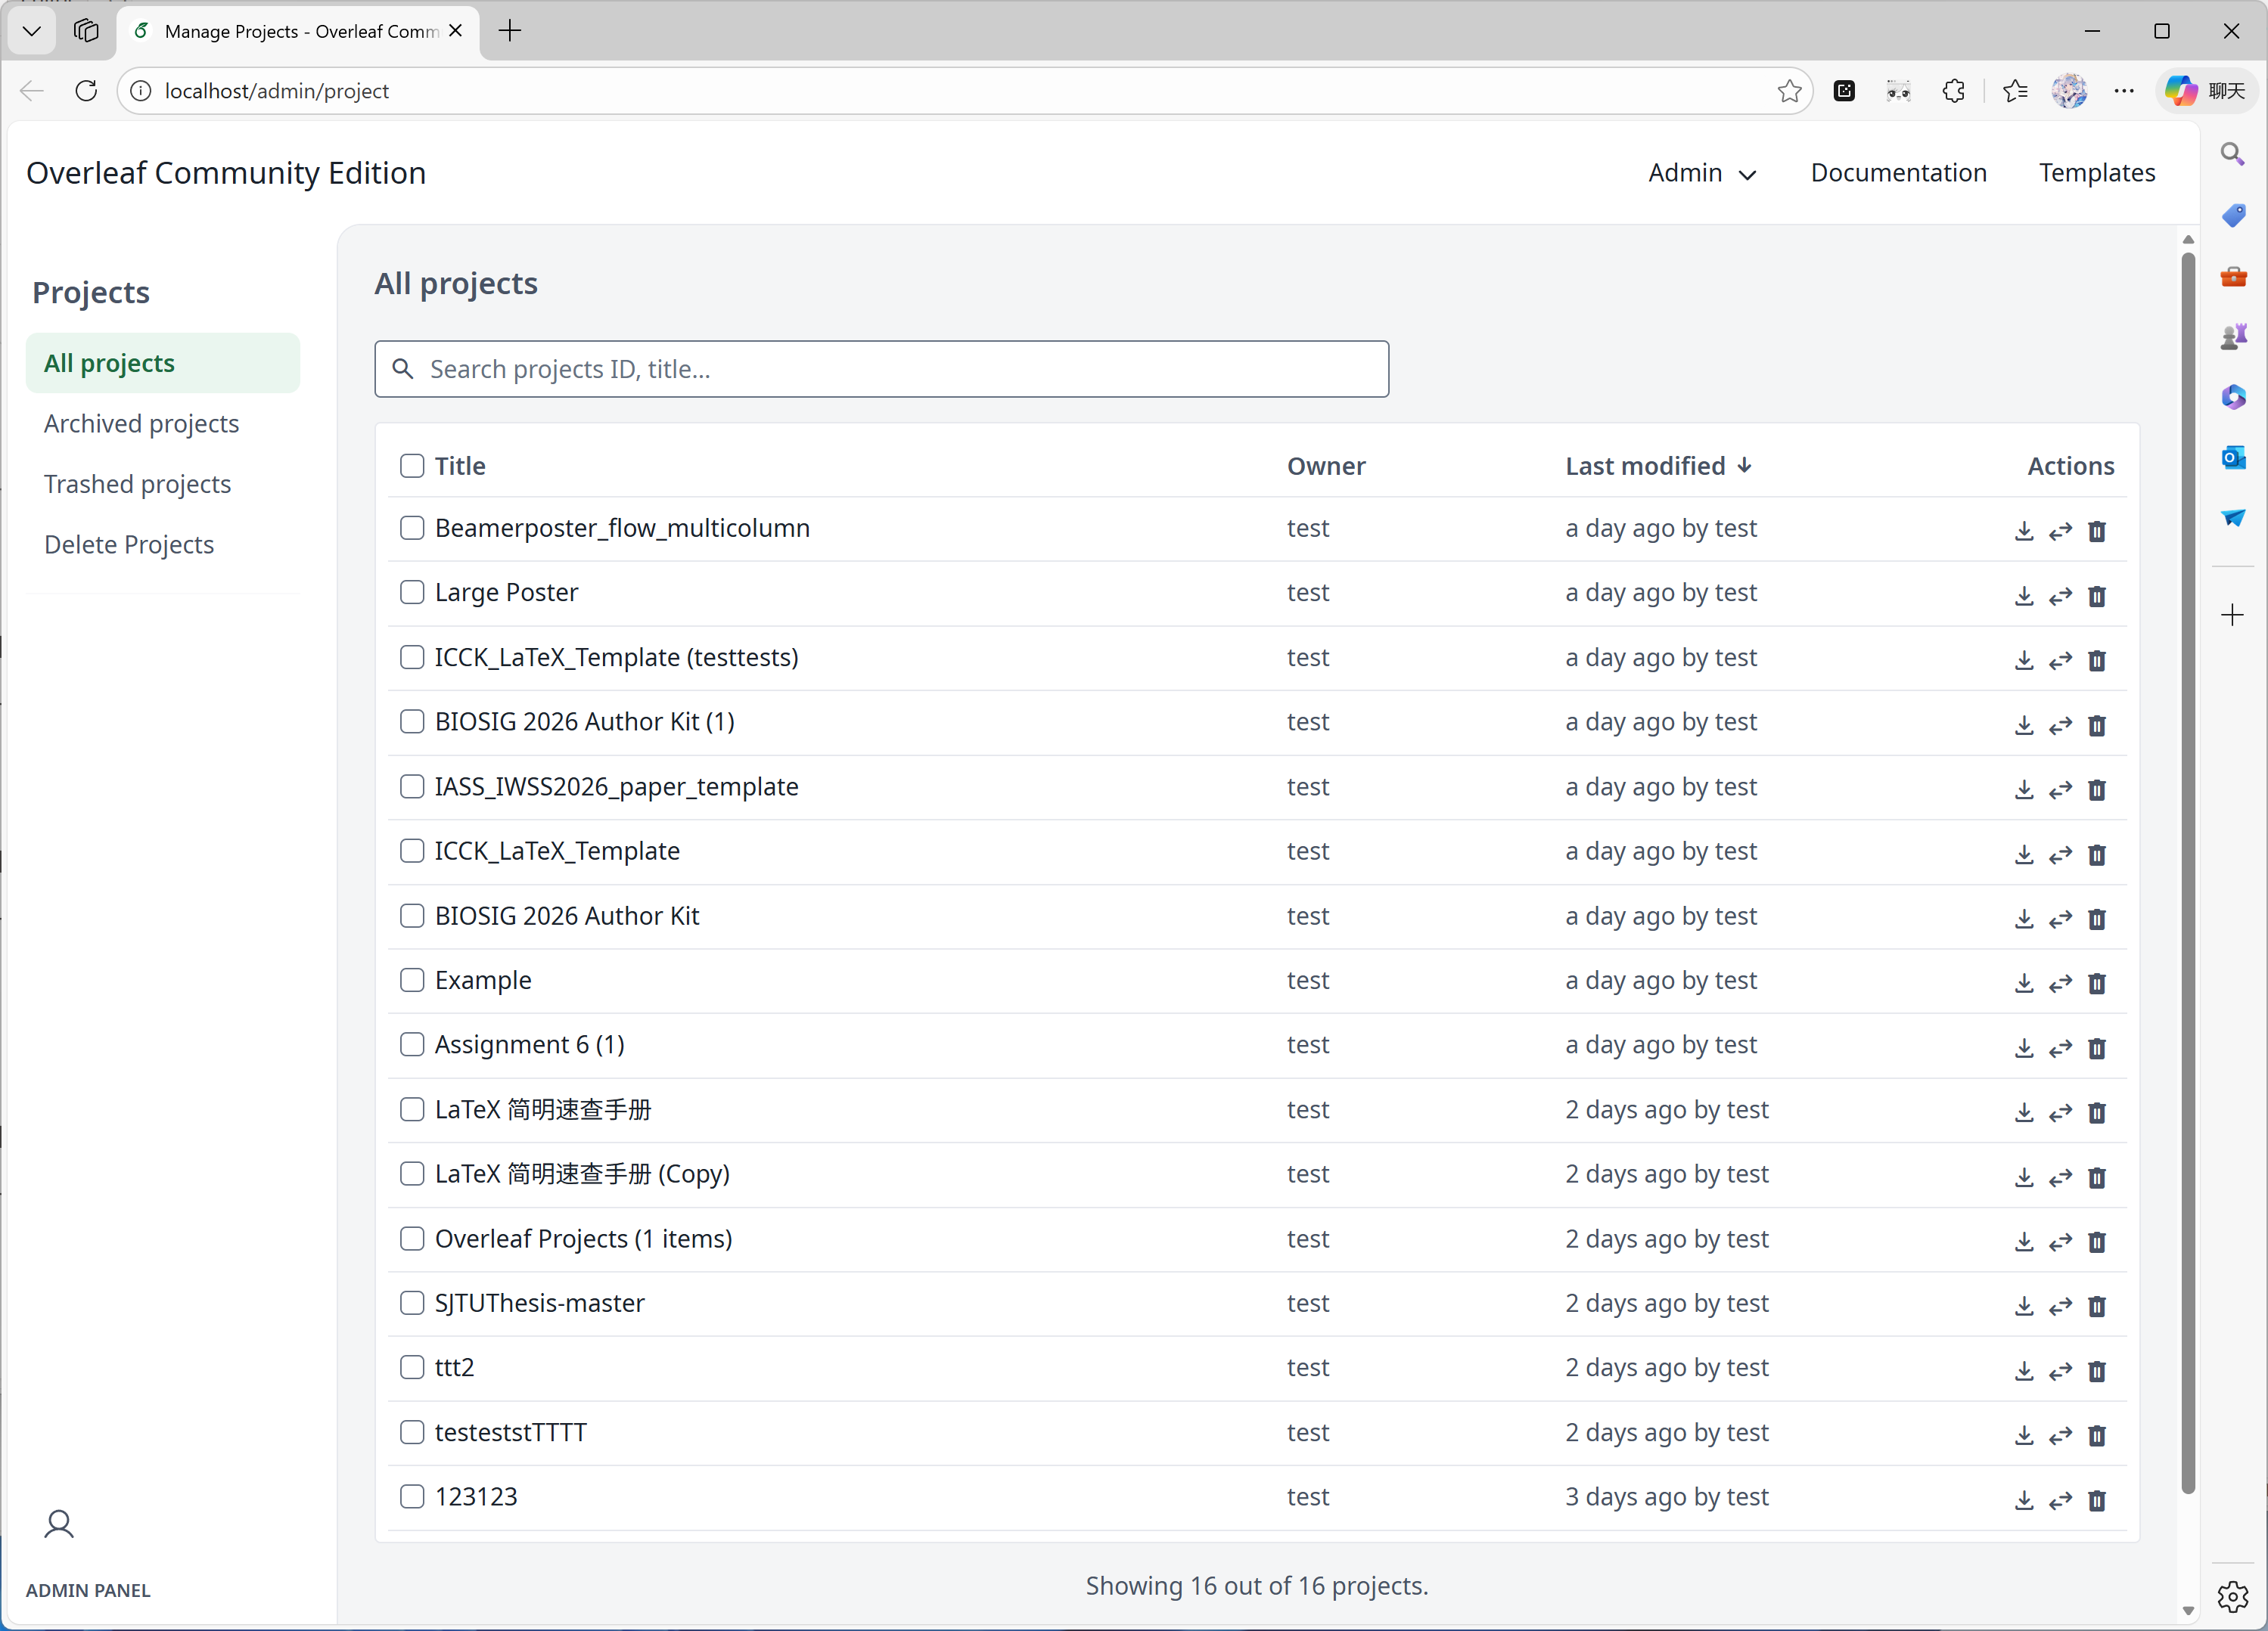The width and height of the screenshot is (2268, 1631).
Task: Click the transfer ownership icon for Large Poster
Action: coord(2060,596)
